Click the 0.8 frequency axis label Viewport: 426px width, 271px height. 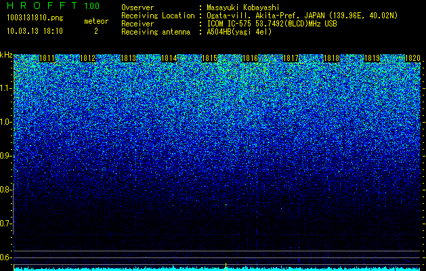pyautogui.click(x=6, y=190)
